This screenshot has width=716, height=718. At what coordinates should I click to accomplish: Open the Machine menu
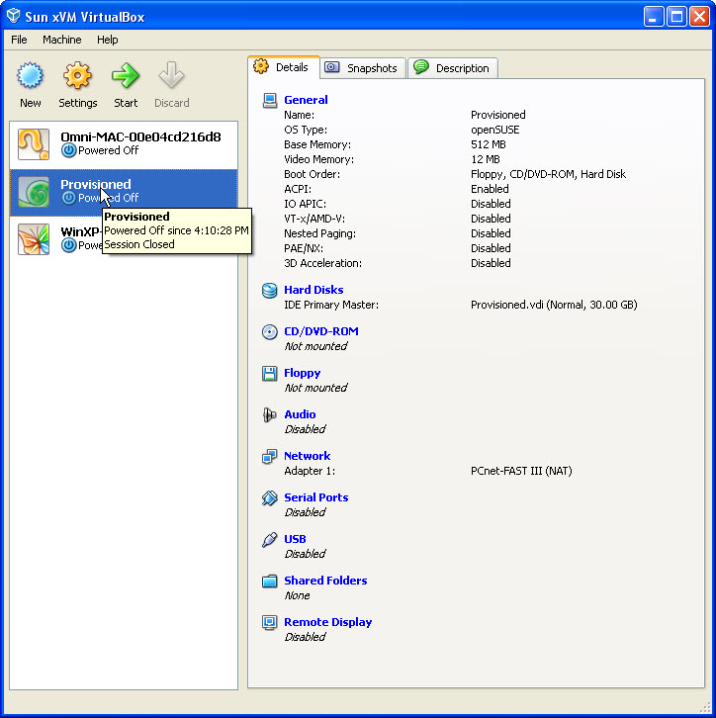tap(61, 40)
